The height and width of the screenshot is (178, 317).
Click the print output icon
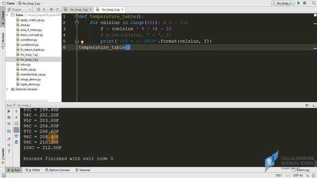[x=16, y=136]
